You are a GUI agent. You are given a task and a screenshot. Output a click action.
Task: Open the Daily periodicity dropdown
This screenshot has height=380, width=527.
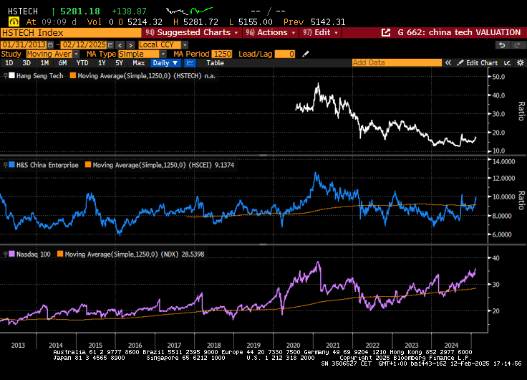[165, 63]
